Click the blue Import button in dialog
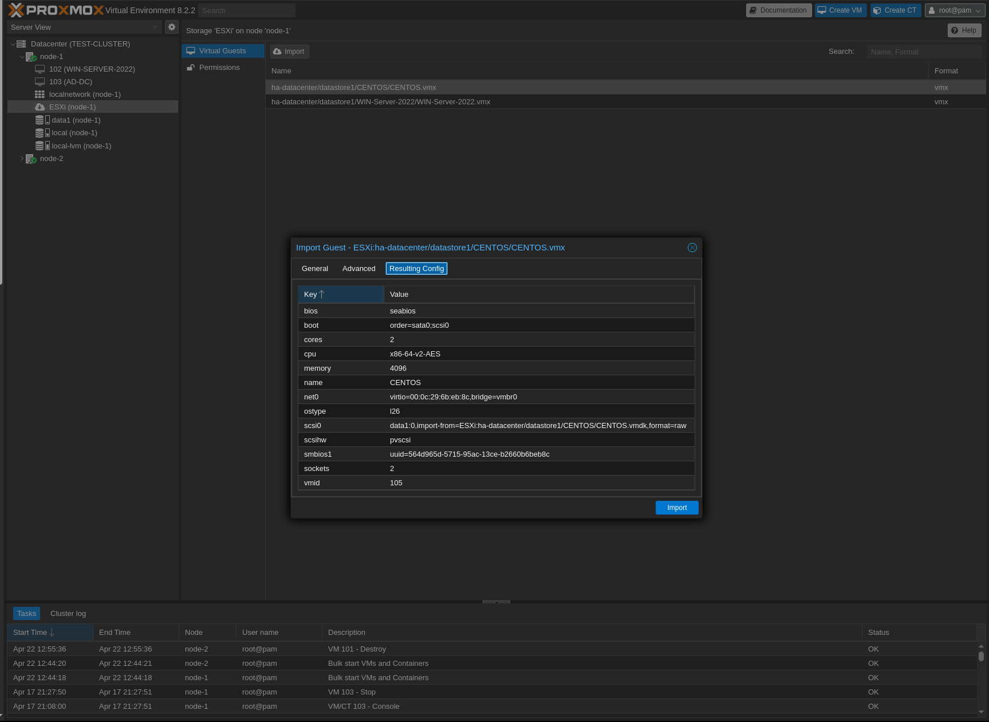Screen dimensions: 989x722 coord(676,508)
